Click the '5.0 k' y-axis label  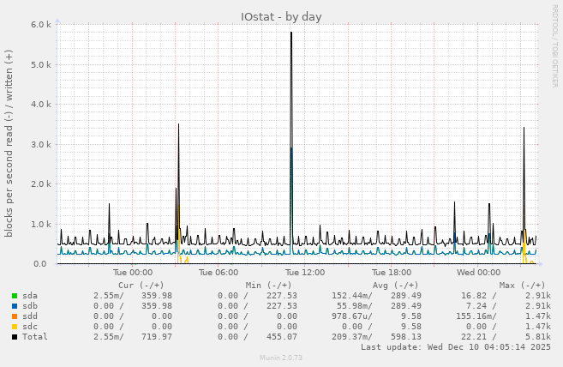[x=41, y=65]
